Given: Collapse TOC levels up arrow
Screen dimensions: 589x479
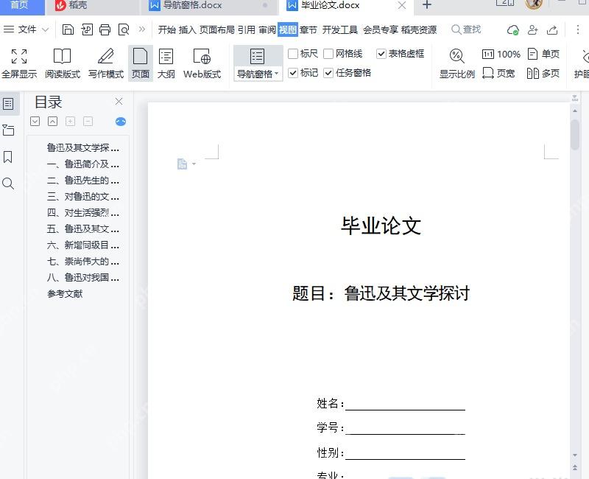Looking at the screenshot, I should [x=52, y=121].
